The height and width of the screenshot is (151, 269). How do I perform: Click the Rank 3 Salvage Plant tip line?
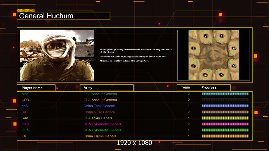pyautogui.click(x=124, y=61)
